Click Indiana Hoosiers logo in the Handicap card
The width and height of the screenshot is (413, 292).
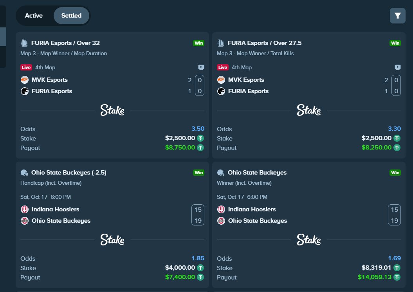[25, 209]
